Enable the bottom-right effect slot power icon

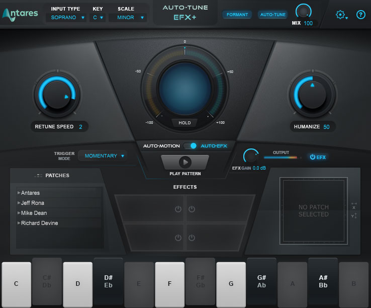192,238
